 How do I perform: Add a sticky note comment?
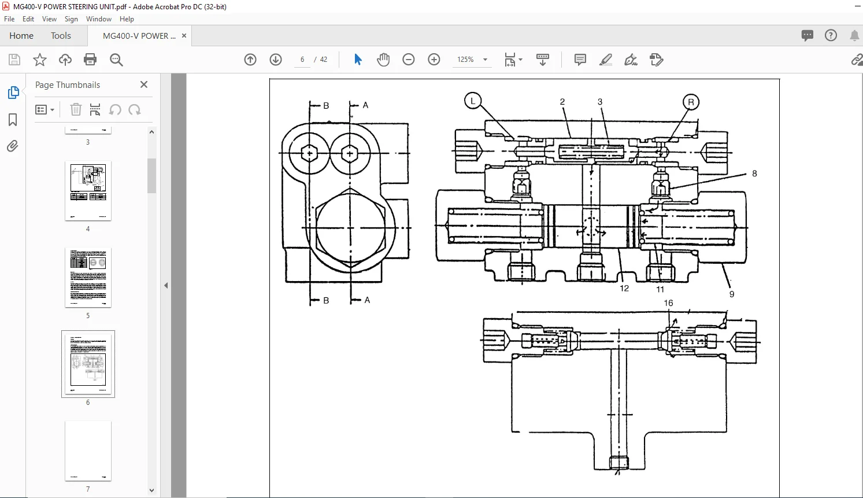(x=580, y=60)
